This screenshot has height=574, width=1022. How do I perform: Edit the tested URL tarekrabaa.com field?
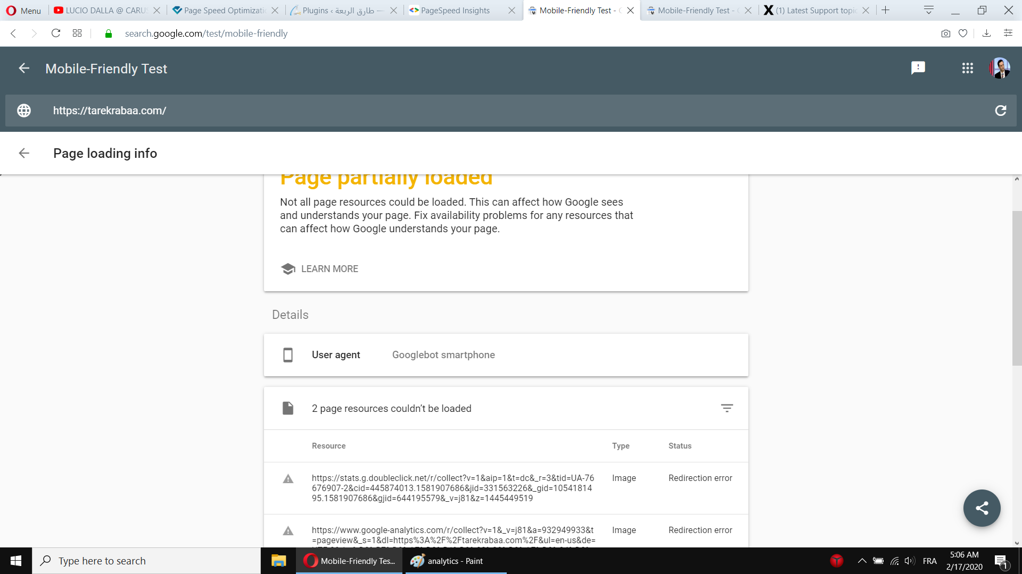pos(511,111)
